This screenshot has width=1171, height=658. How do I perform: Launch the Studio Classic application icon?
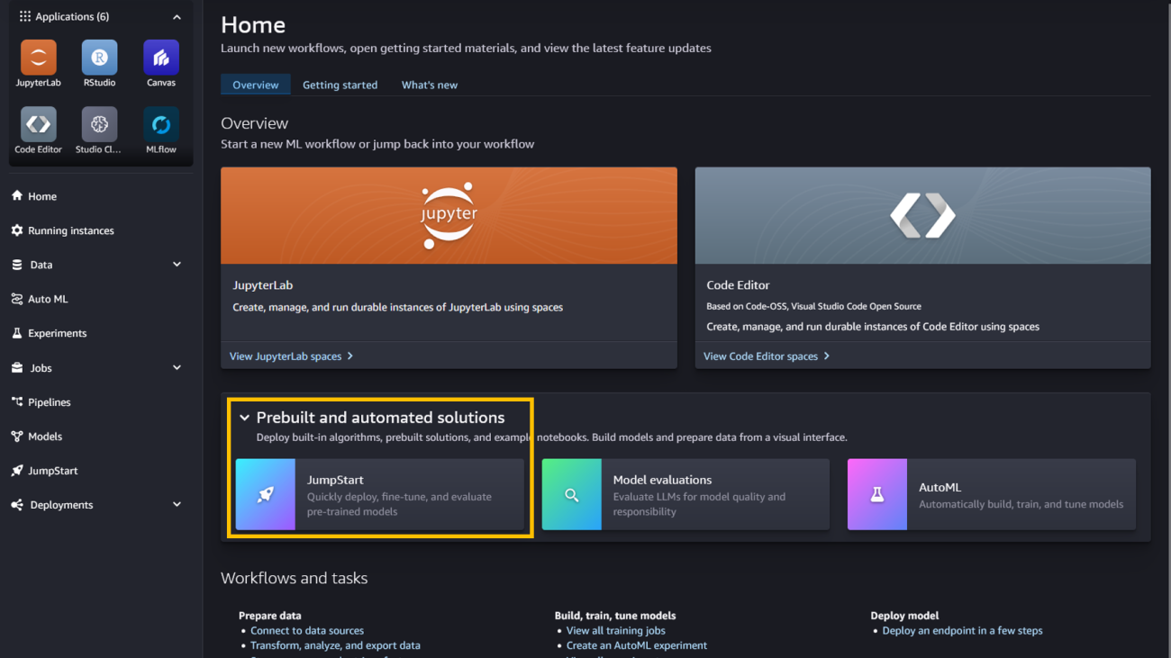click(x=99, y=124)
